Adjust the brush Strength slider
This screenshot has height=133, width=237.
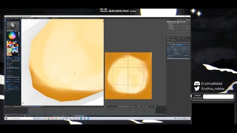pos(12,59)
